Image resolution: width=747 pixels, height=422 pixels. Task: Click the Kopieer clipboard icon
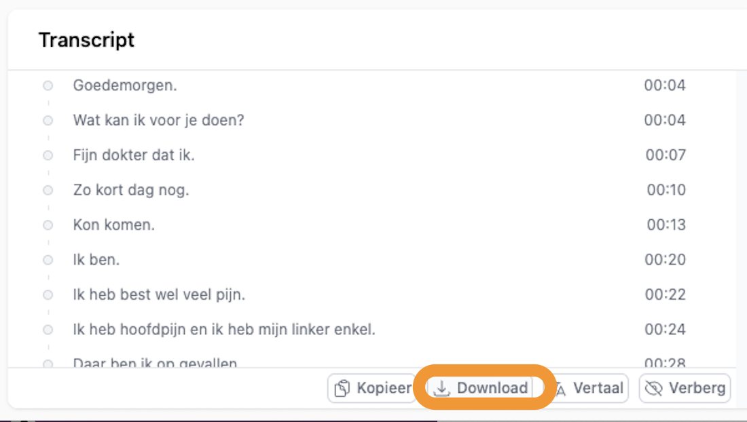click(343, 389)
